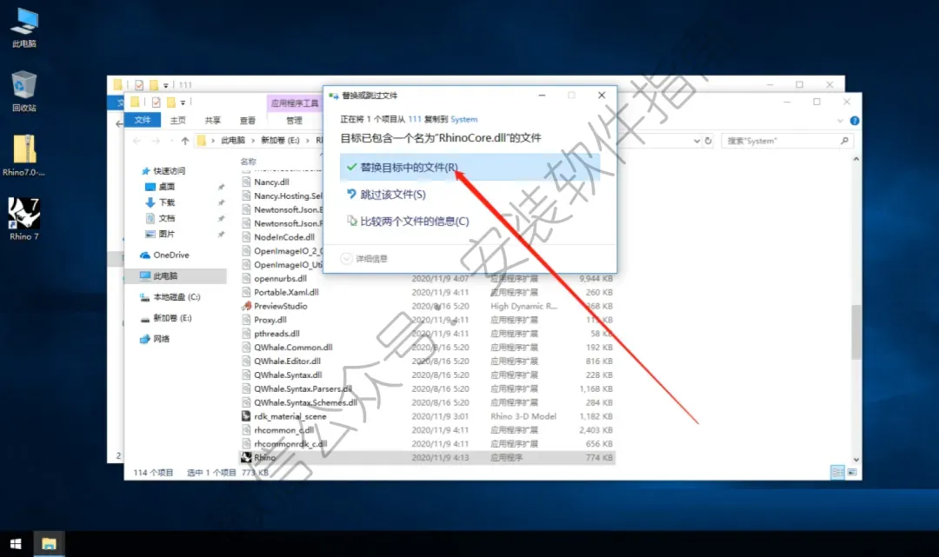Select the Portable.Xaml.dll file
Image resolution: width=939 pixels, height=557 pixels.
286,292
